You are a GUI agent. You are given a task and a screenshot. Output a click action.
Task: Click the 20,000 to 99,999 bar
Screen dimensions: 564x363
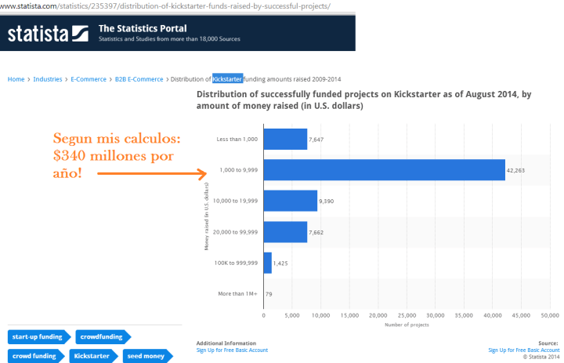[285, 231]
